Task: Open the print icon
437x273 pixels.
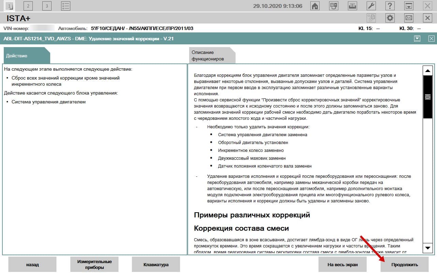Action: click(352, 6)
